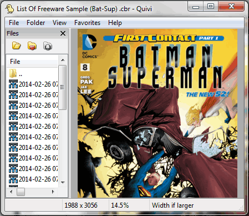Click the vertical scrollbar thumb in file list
249x216 pixels.
[x=63, y=87]
